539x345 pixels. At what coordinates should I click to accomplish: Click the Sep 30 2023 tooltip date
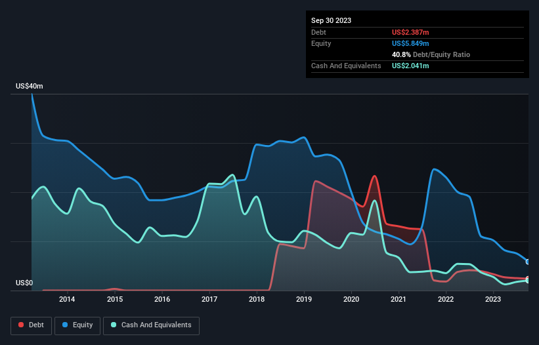(x=331, y=20)
